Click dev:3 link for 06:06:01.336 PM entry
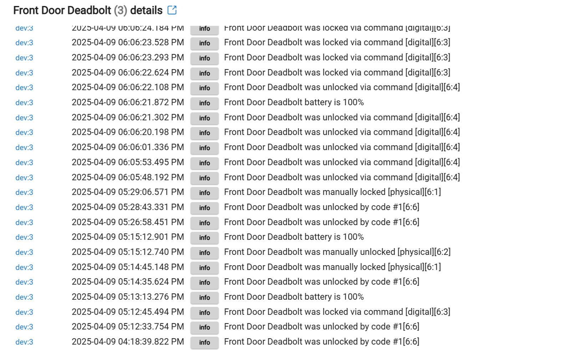 click(x=24, y=148)
